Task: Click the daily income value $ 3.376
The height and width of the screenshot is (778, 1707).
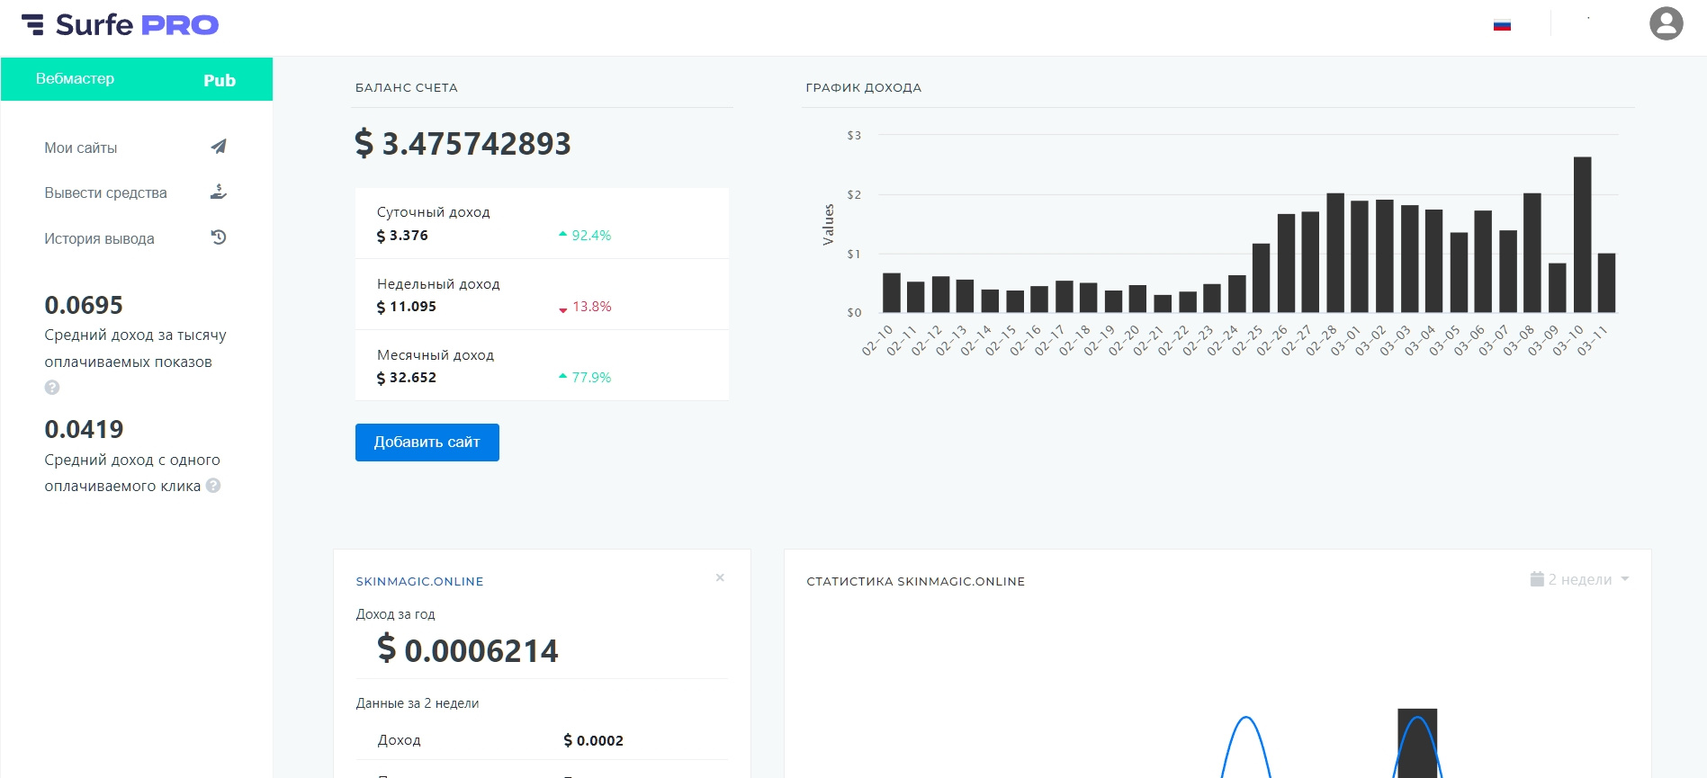Action: pos(402,236)
